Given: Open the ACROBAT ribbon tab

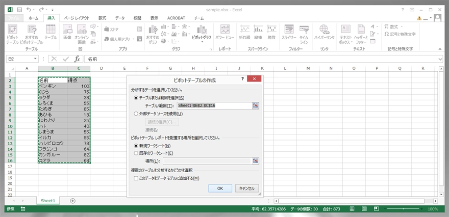Looking at the screenshot, I should (x=176, y=18).
